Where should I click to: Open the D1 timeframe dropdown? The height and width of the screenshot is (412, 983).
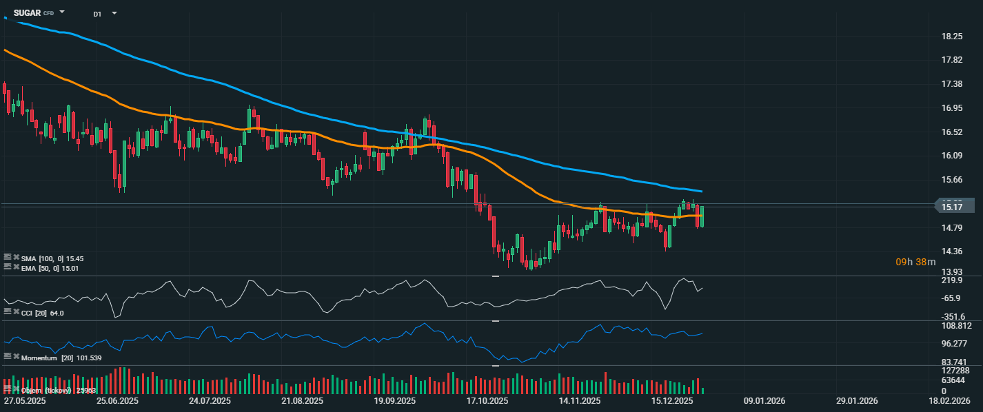click(114, 13)
